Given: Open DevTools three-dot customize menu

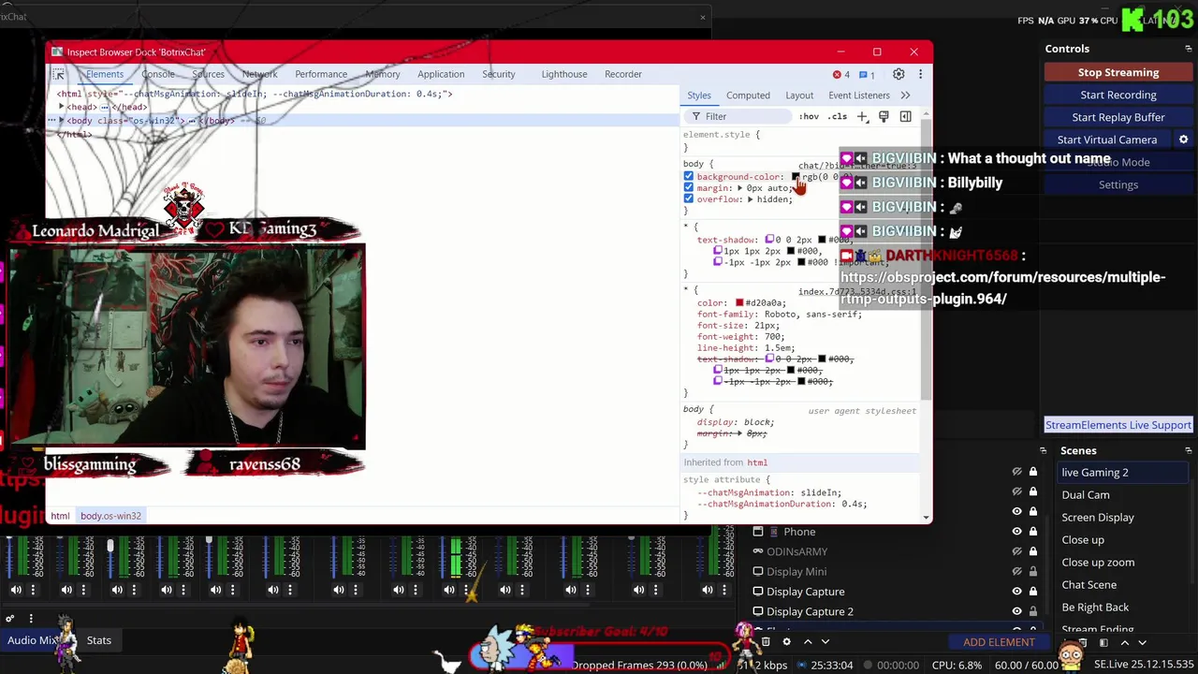Looking at the screenshot, I should pyautogui.click(x=920, y=74).
